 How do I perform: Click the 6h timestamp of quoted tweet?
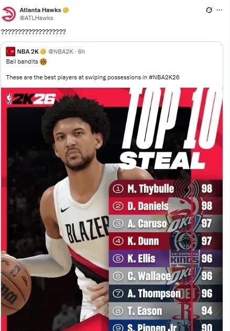(81, 51)
